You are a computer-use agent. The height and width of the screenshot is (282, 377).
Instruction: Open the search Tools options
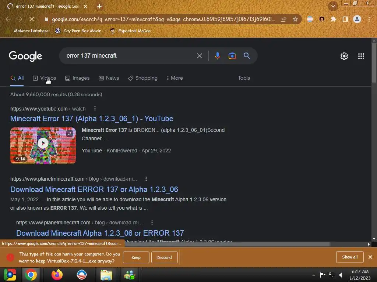coord(244,78)
